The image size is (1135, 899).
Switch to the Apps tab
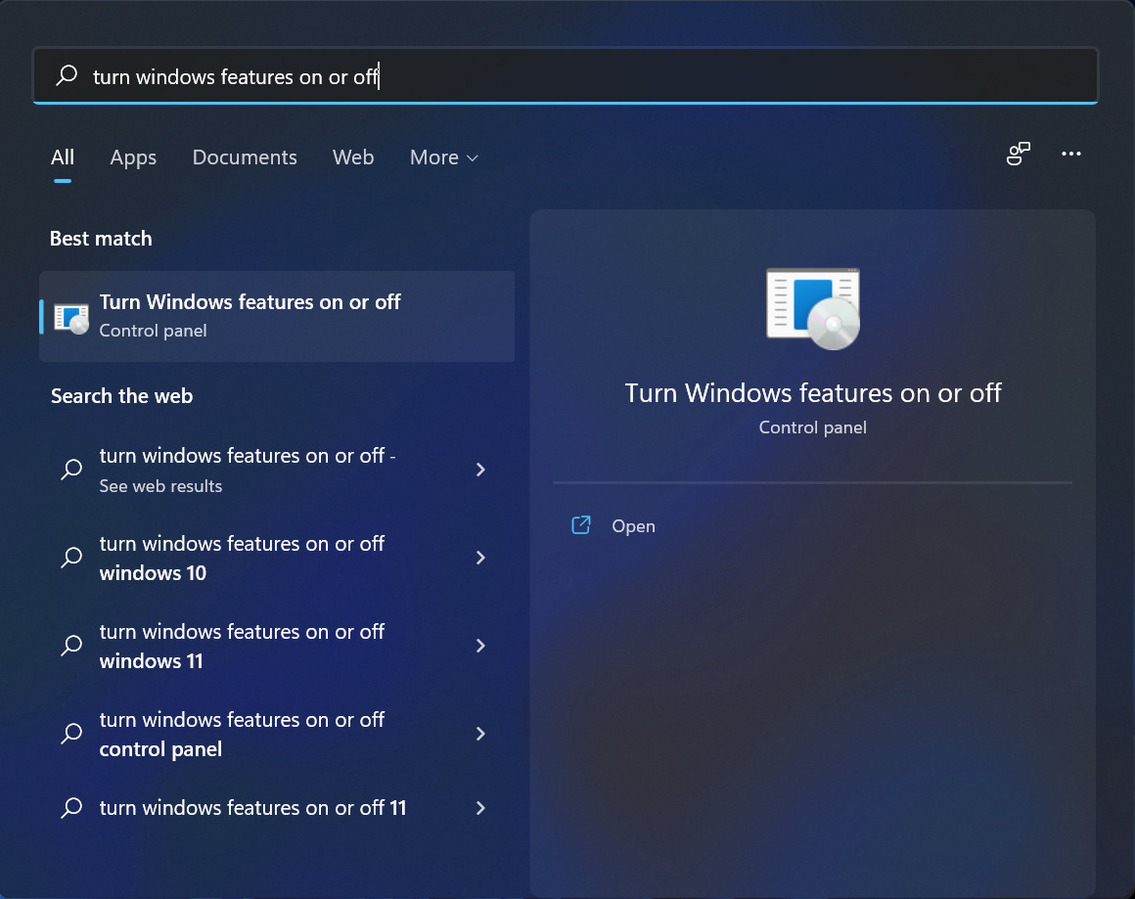click(x=133, y=157)
